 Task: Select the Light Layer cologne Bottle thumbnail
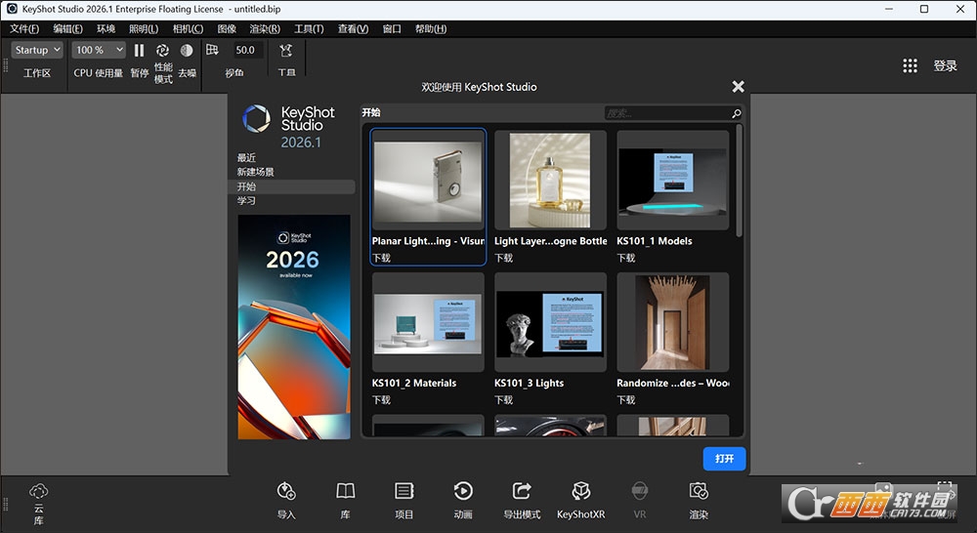(x=549, y=181)
